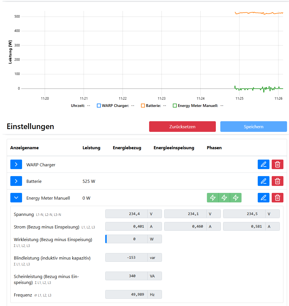Delete the WARP Charger meter entry
The height and width of the screenshot is (306, 289).
click(x=277, y=165)
